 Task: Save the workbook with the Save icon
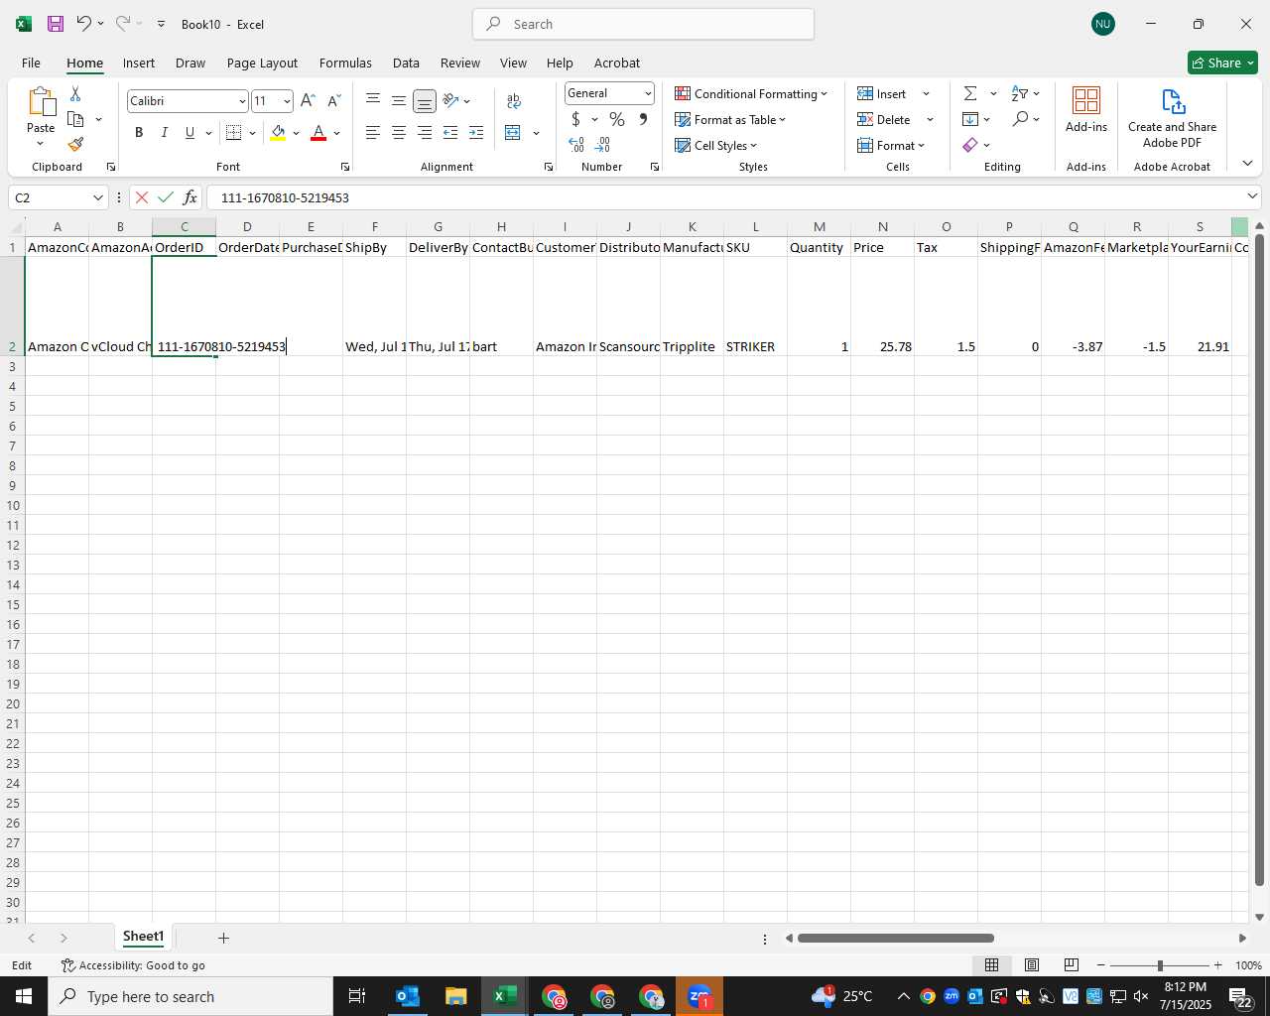[x=56, y=24]
